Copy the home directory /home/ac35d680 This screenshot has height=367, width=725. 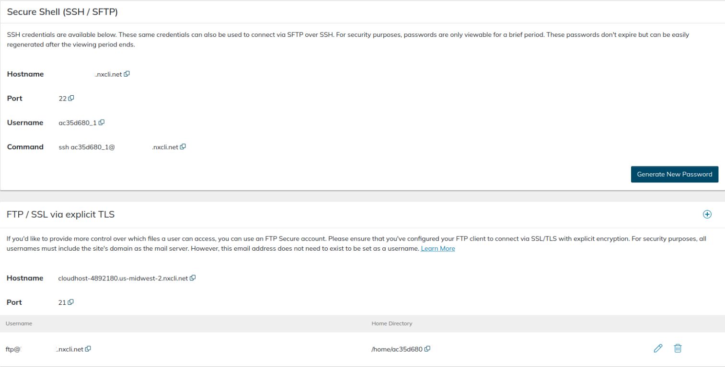tap(427, 349)
